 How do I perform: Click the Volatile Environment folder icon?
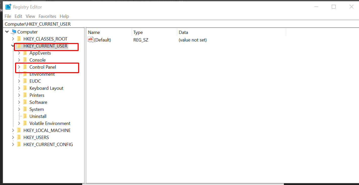point(25,123)
